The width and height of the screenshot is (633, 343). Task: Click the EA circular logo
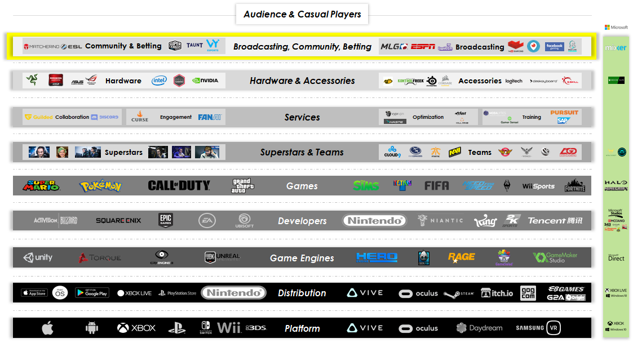[207, 221]
